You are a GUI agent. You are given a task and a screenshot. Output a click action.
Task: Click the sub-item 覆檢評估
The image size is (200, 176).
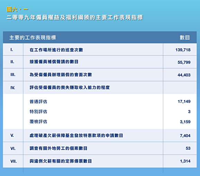pyautogui.click(x=38, y=121)
